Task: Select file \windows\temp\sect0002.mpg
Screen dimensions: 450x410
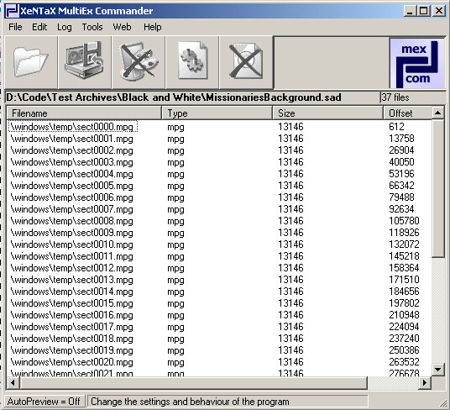Action: tap(72, 150)
